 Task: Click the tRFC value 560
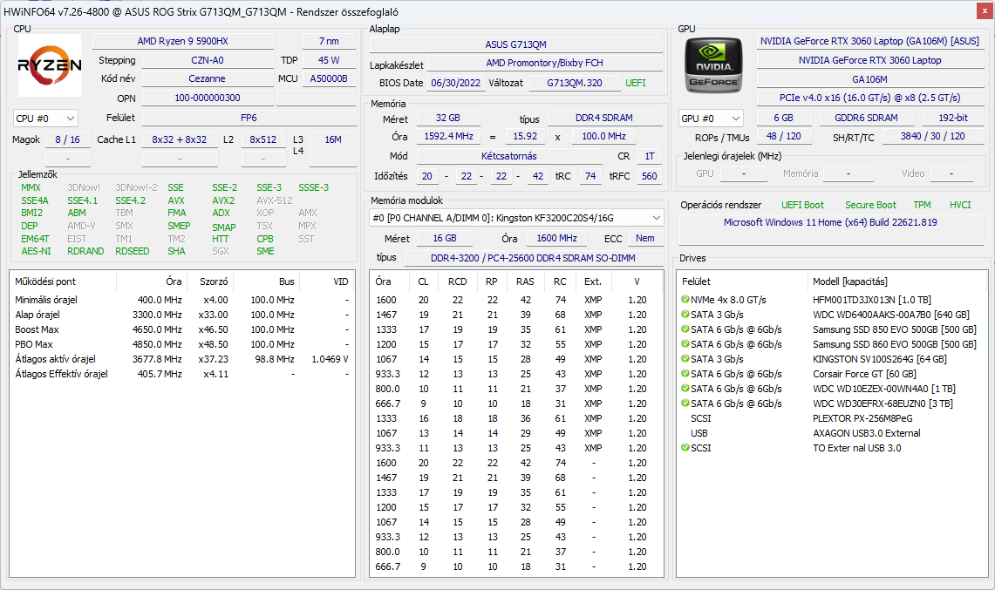649,176
